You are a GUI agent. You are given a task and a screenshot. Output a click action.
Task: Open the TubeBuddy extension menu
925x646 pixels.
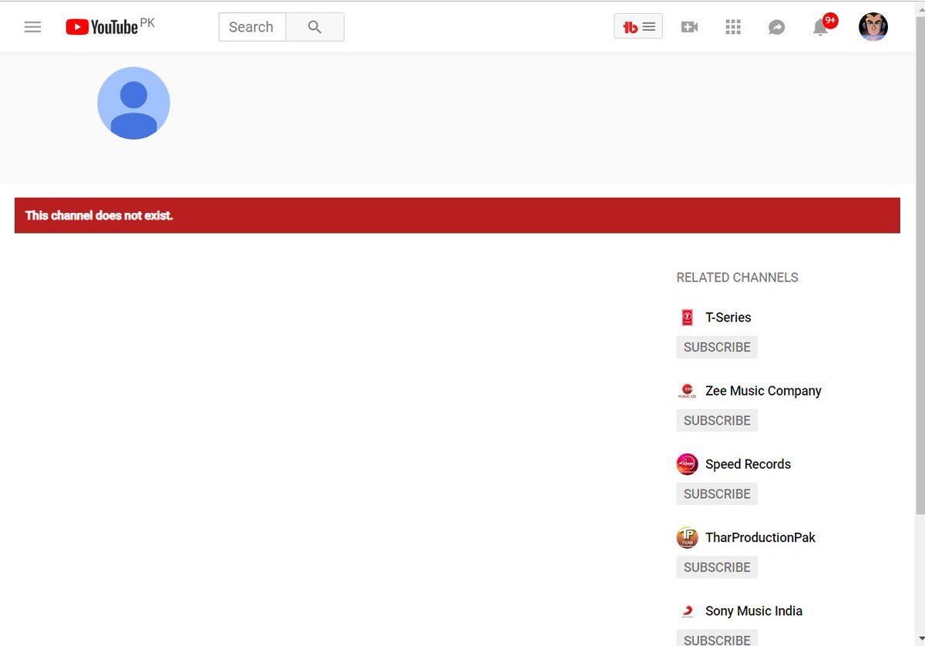point(638,27)
